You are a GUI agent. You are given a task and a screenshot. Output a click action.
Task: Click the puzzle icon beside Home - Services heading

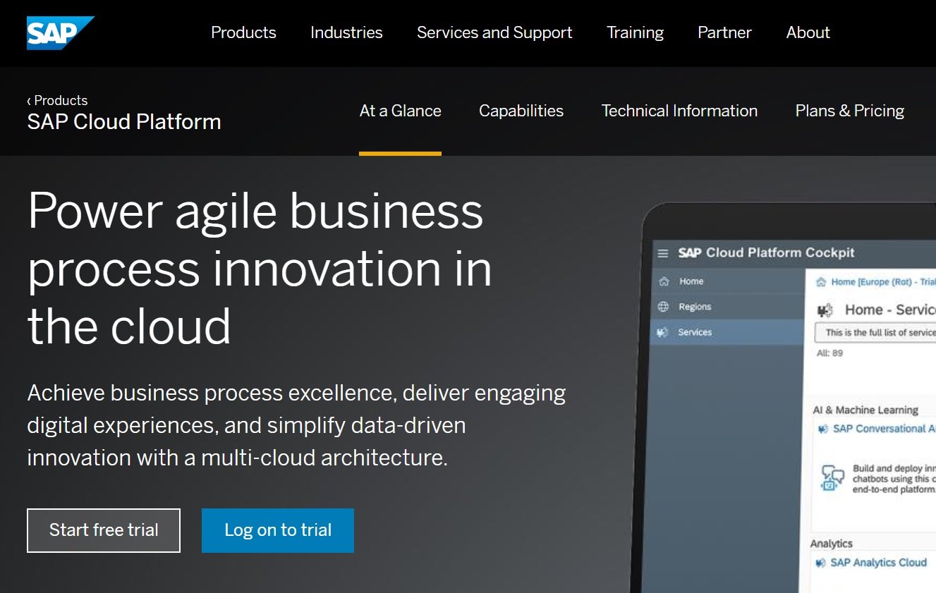click(824, 310)
